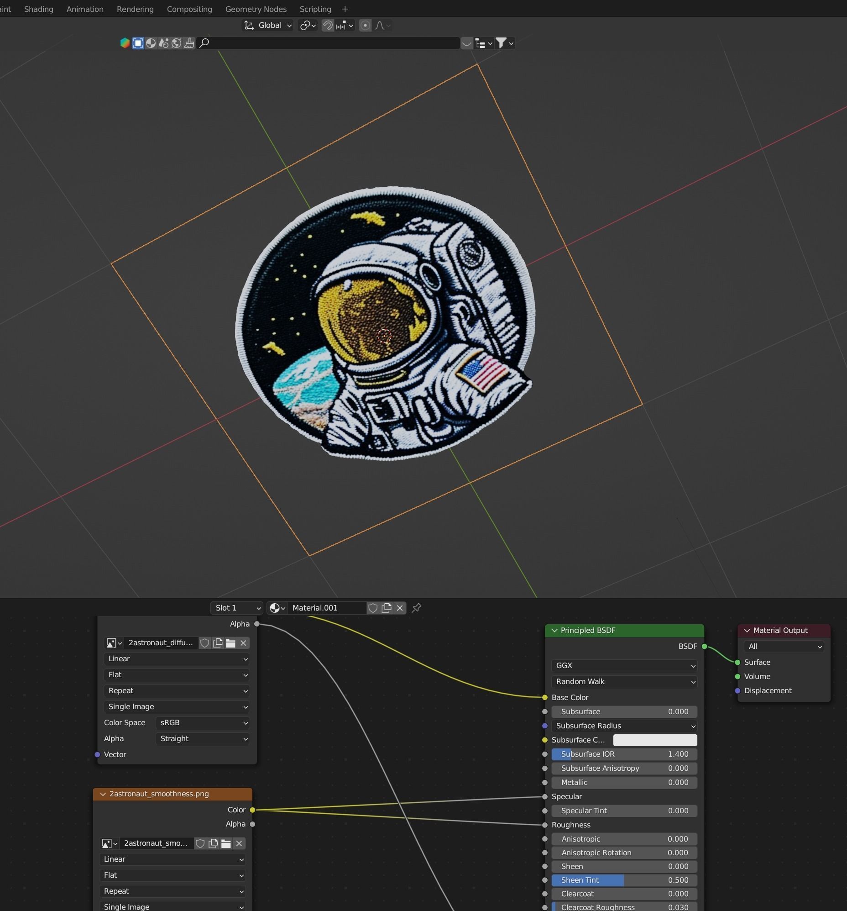This screenshot has height=911, width=847.
Task: Add a new workspace with plus button
Action: click(x=345, y=9)
